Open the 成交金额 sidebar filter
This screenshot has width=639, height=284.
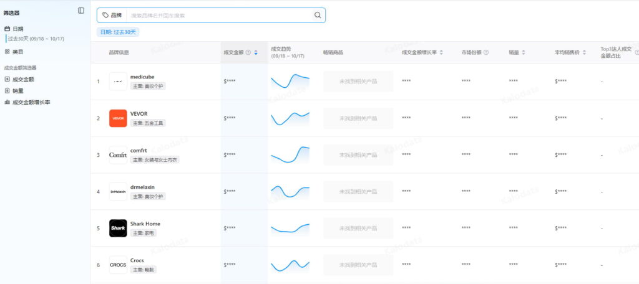point(19,79)
